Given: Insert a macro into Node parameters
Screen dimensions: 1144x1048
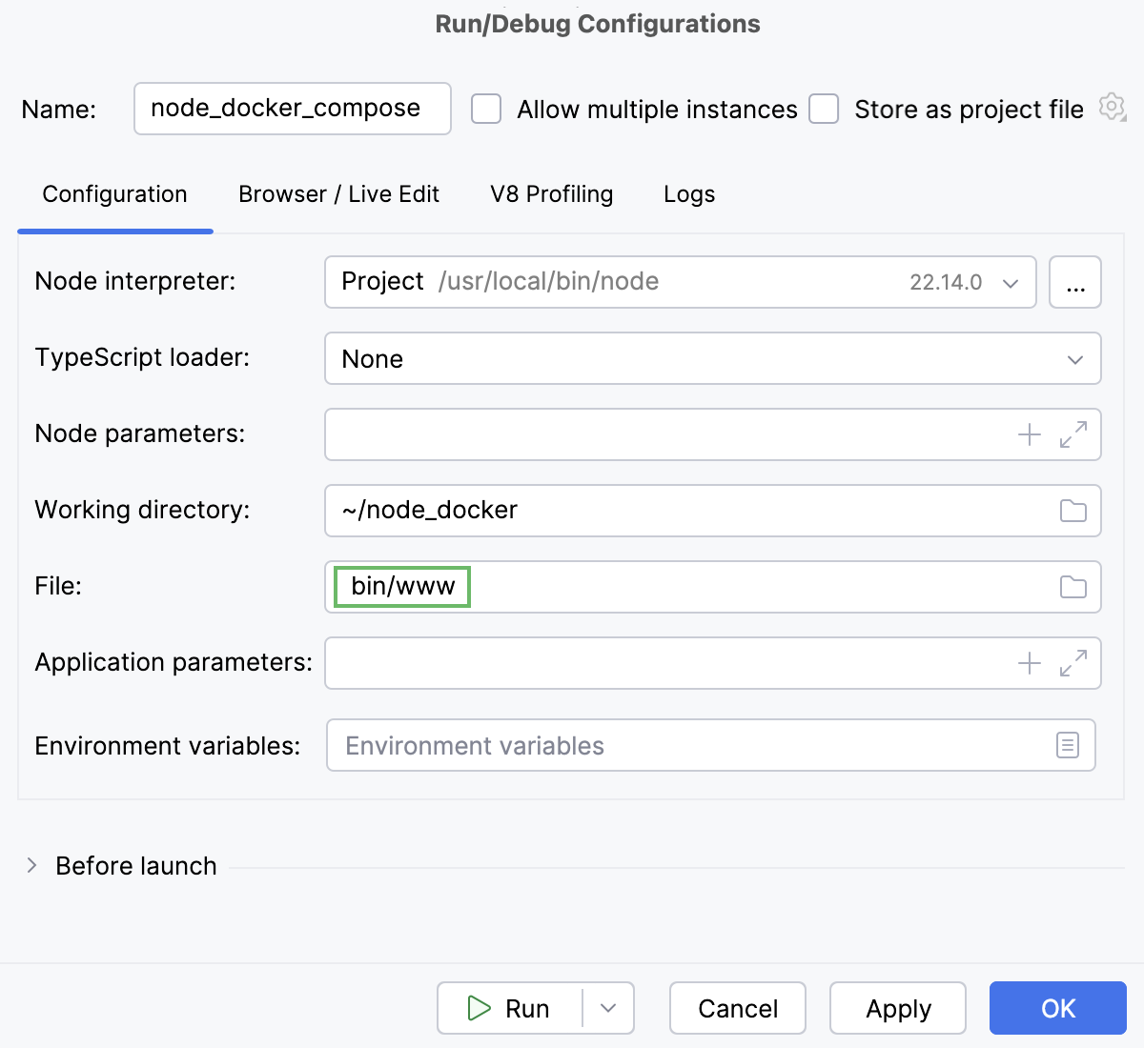Looking at the screenshot, I should [1029, 434].
